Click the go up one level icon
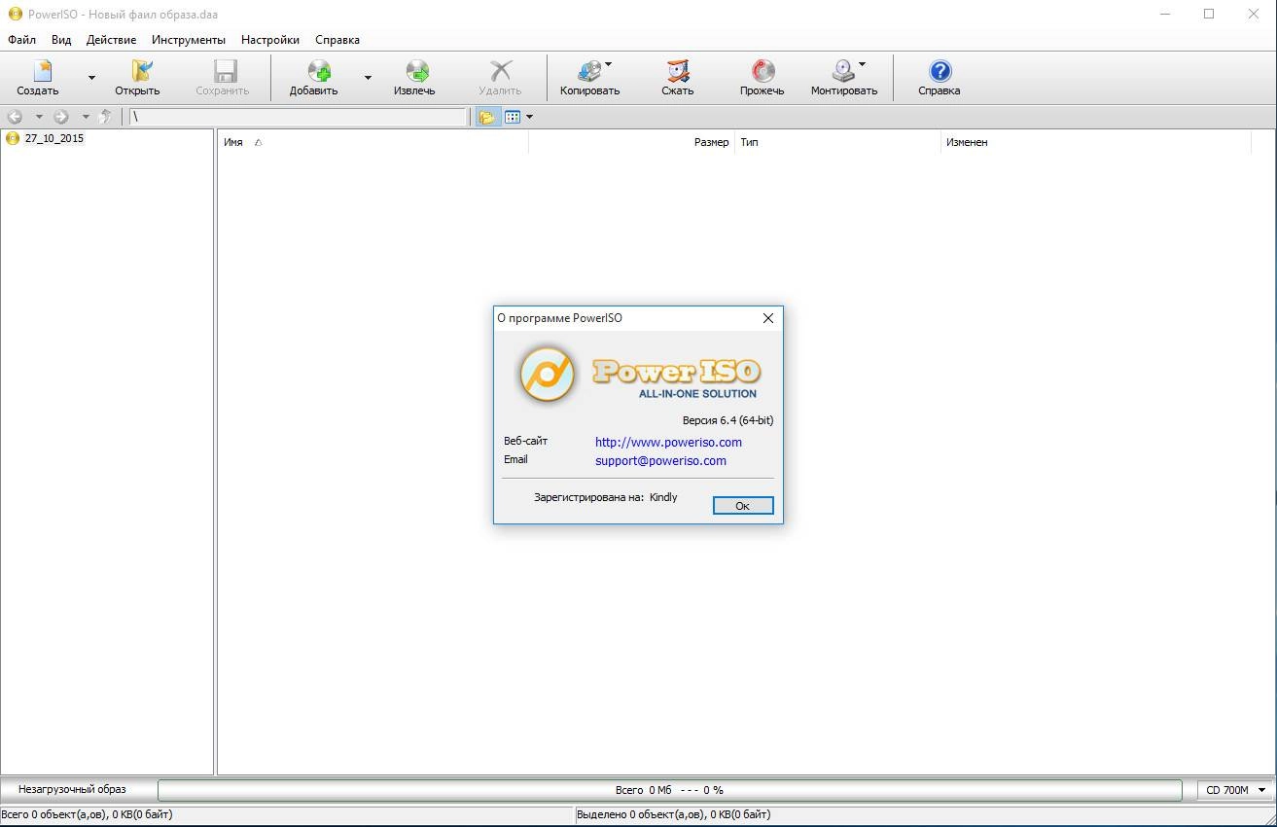The width and height of the screenshot is (1277, 827). pyautogui.click(x=105, y=117)
